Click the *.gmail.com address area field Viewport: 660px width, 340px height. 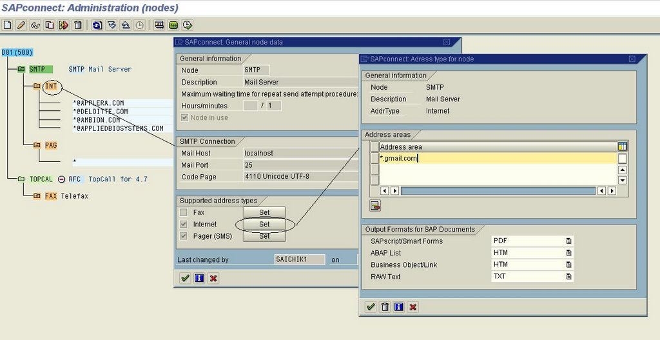498,159
